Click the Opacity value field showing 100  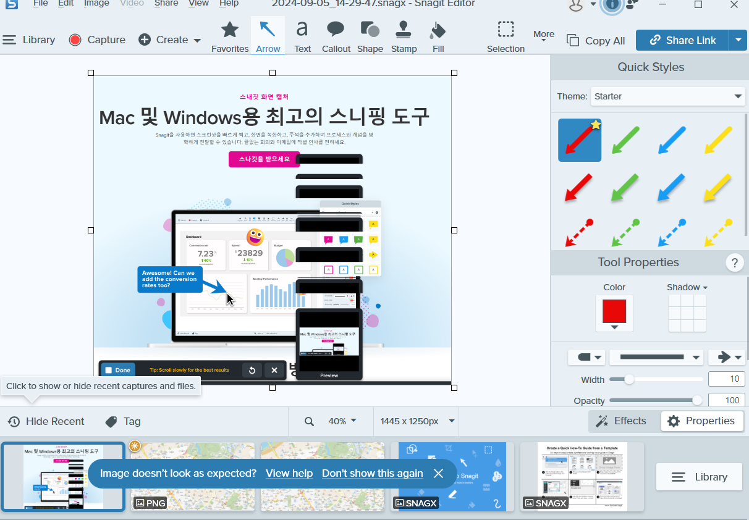pos(726,400)
